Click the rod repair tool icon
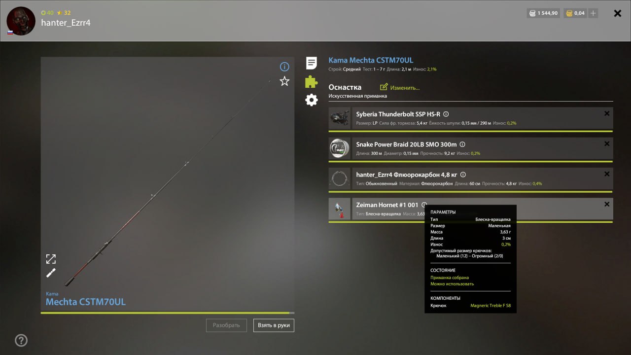 point(51,273)
